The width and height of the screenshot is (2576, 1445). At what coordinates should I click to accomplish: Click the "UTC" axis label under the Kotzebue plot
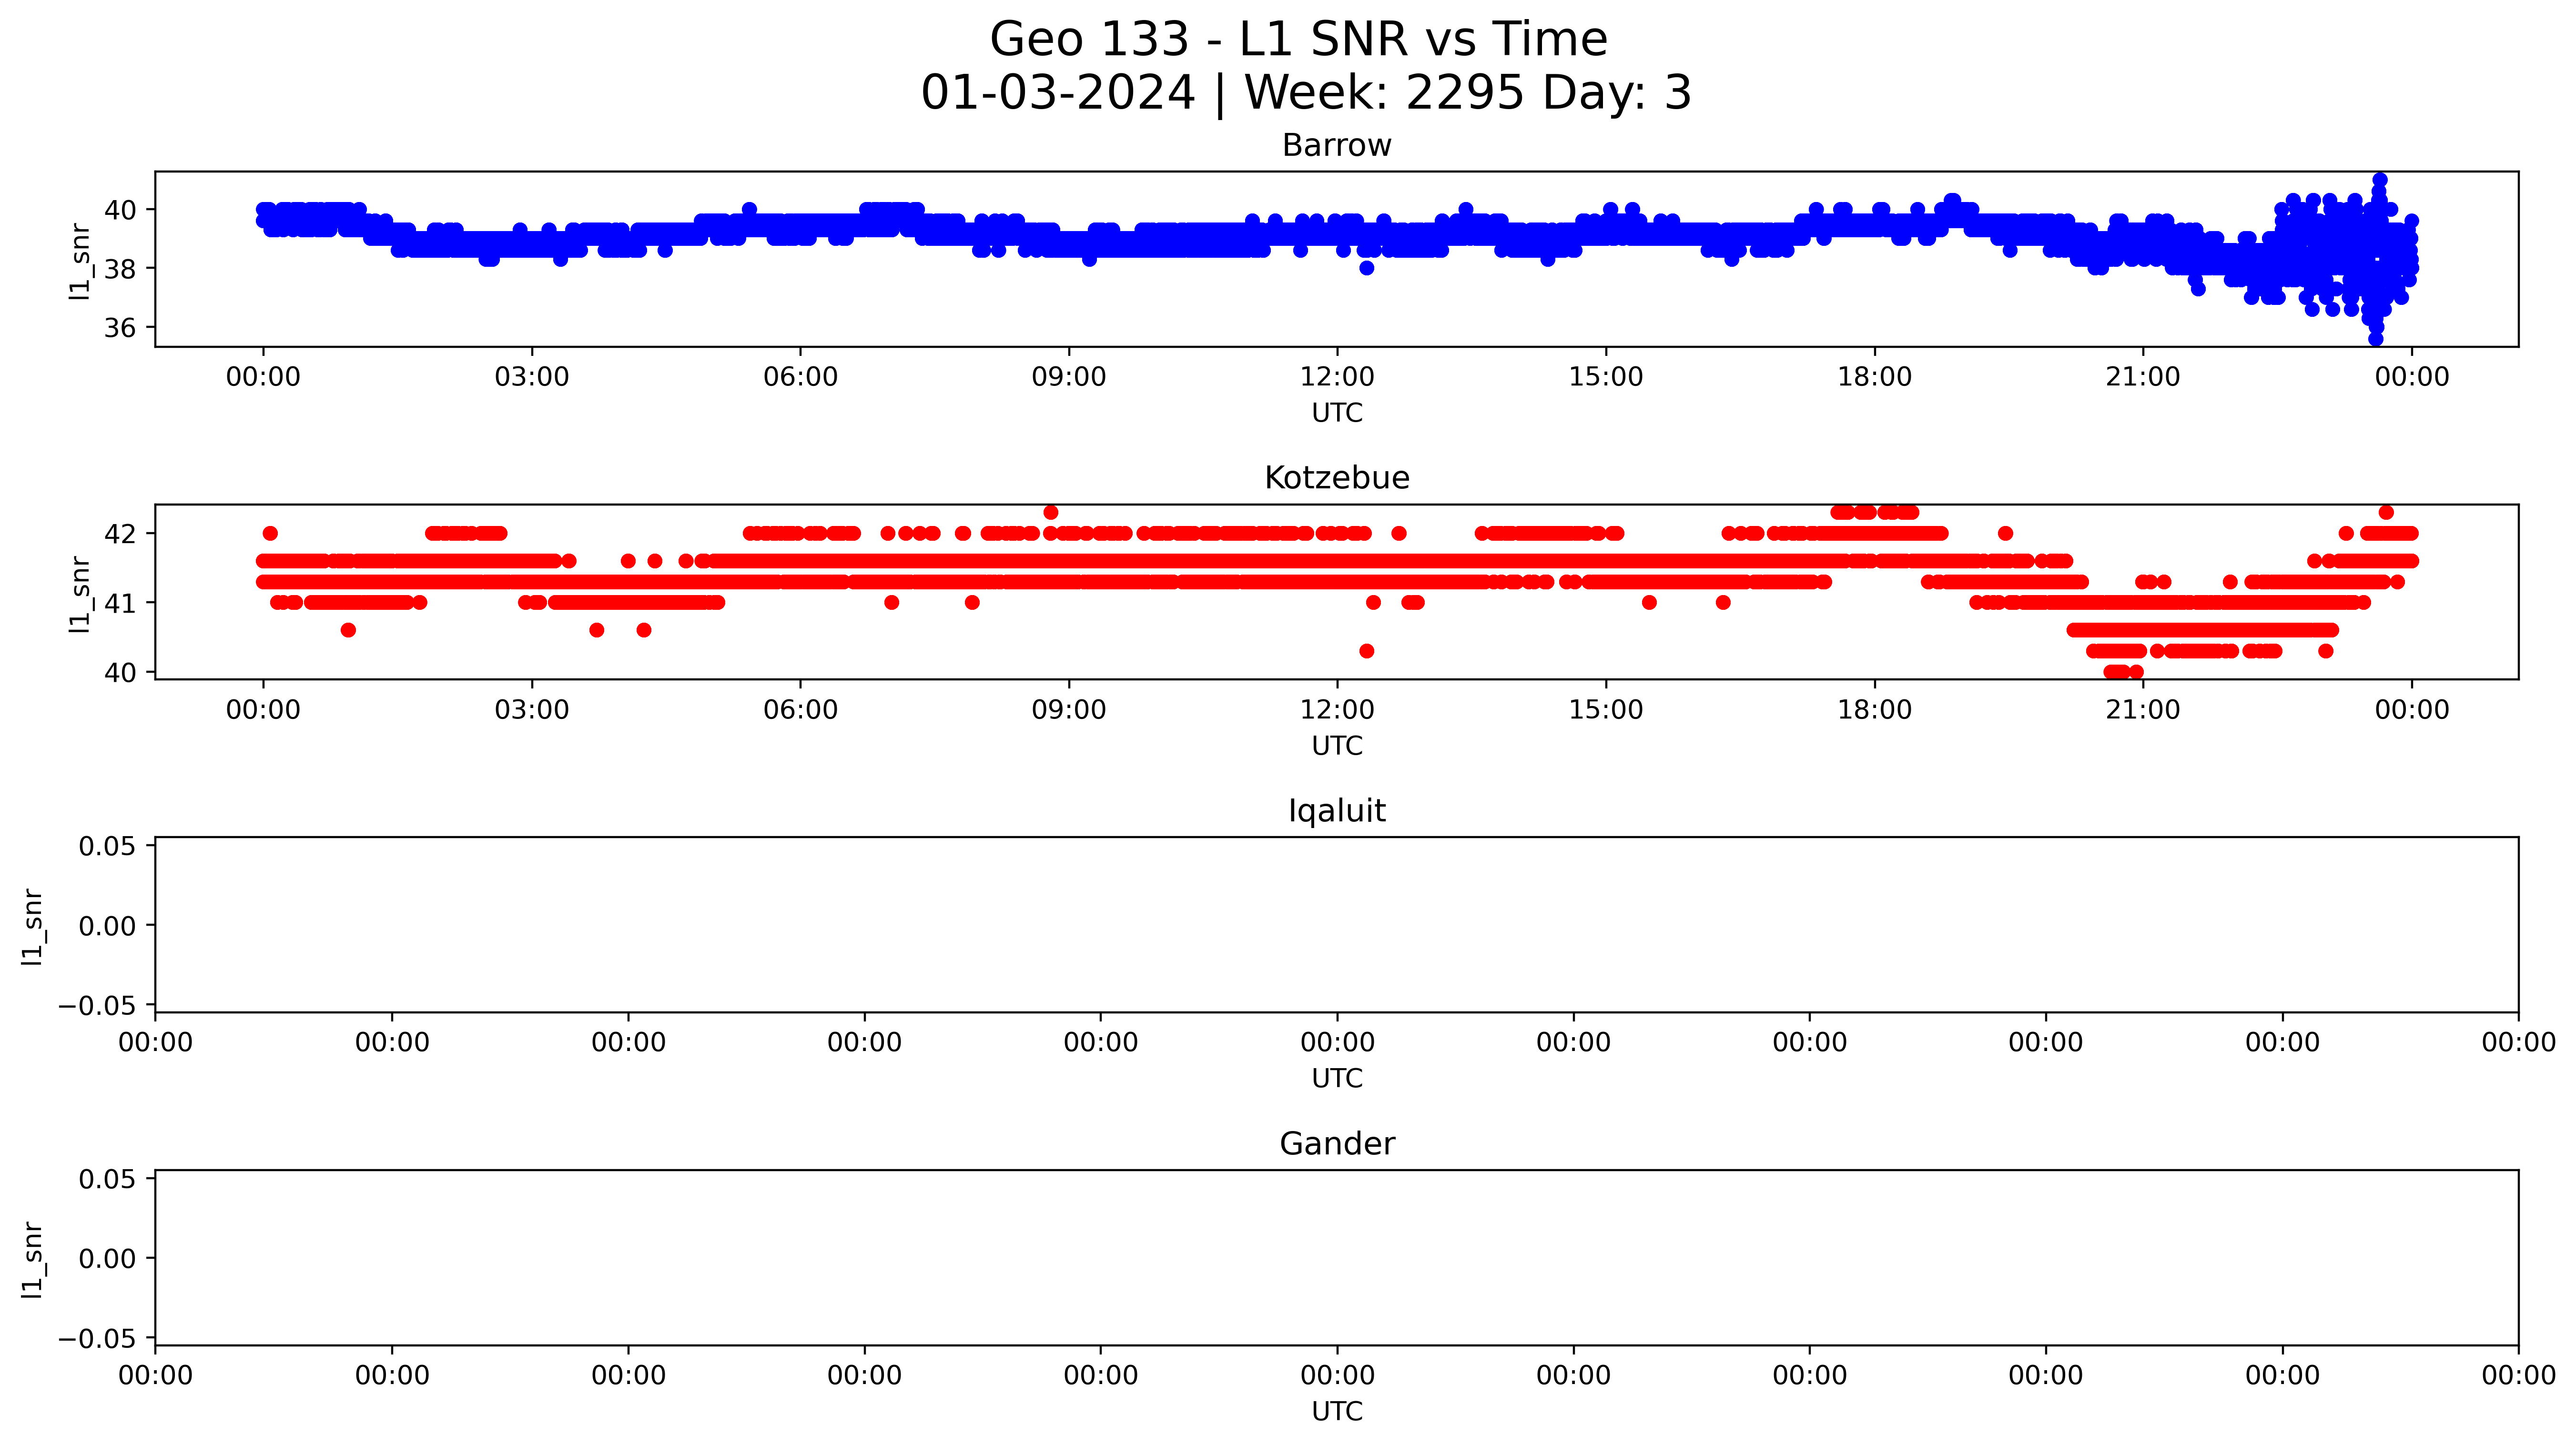point(1337,746)
